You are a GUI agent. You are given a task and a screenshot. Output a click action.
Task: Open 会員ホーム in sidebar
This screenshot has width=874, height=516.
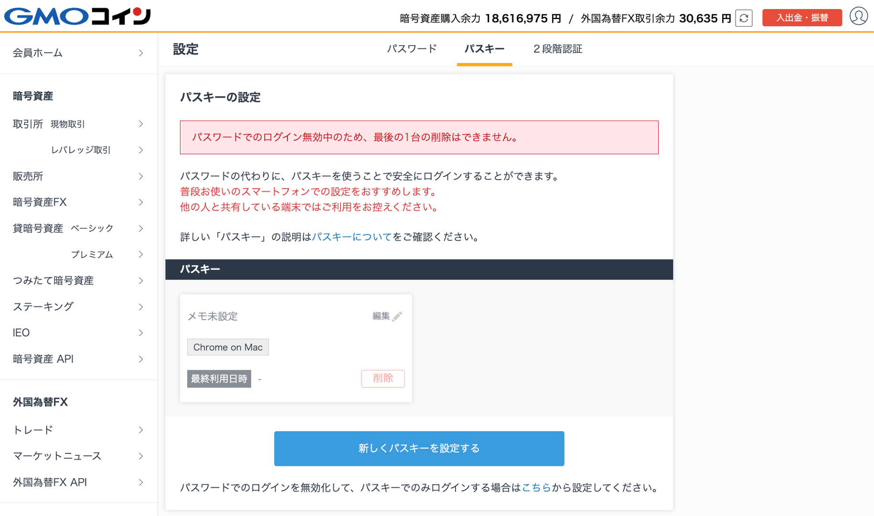(78, 53)
